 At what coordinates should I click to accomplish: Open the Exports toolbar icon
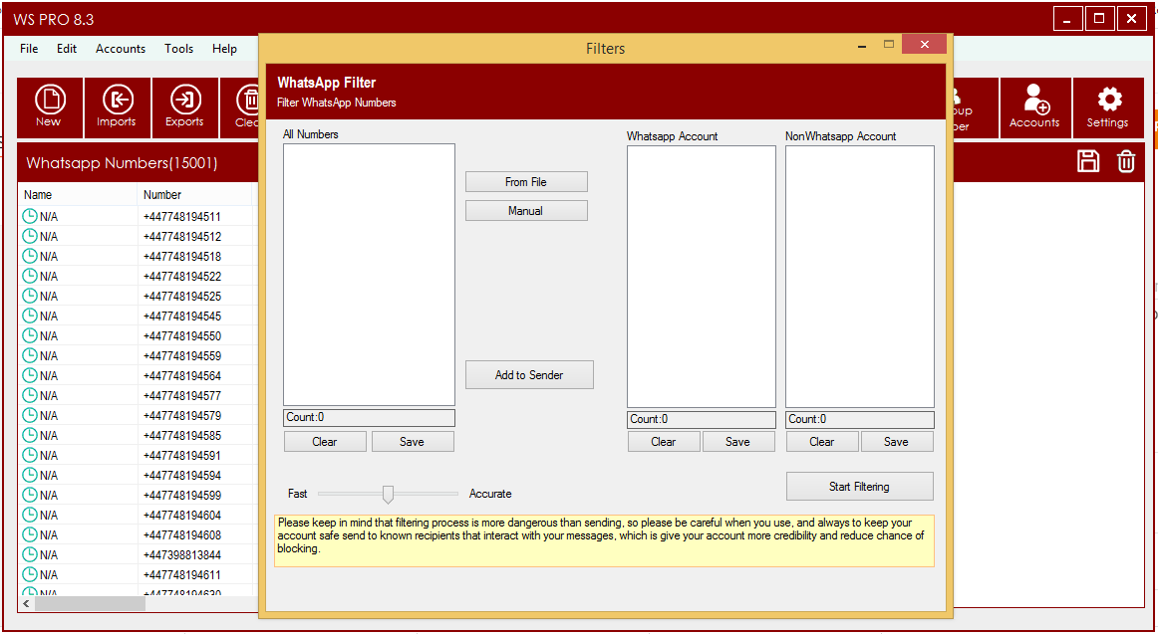[184, 107]
